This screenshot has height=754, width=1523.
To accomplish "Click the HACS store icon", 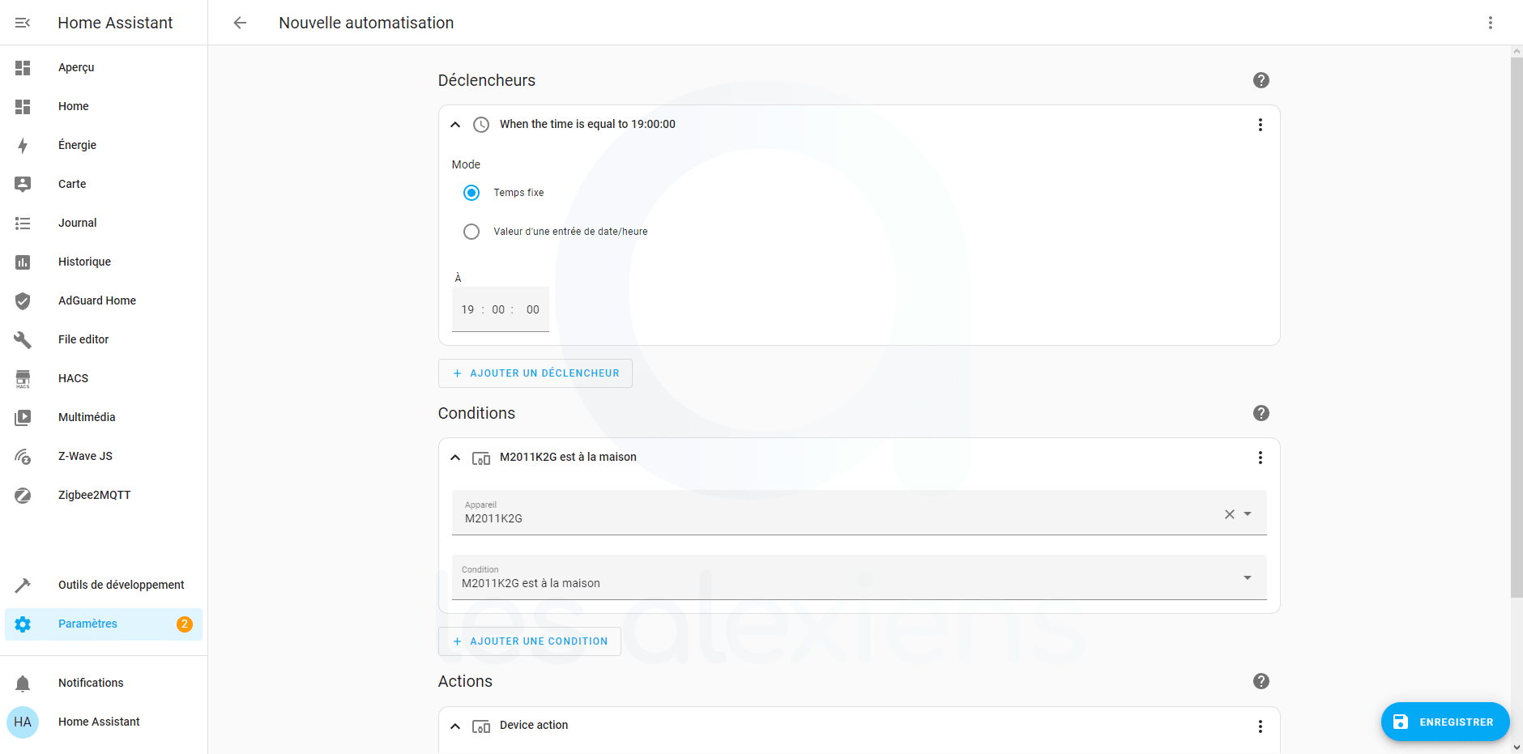I will [x=23, y=379].
